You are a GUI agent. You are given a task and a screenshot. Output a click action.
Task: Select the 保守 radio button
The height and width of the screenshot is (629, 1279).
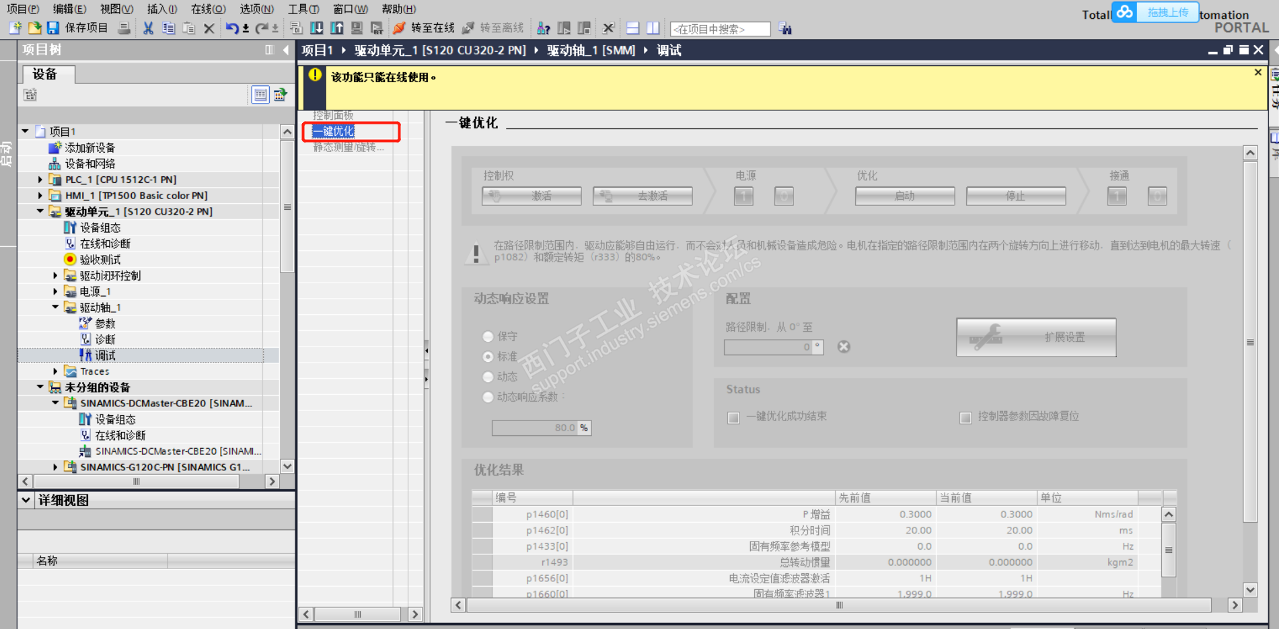pos(488,336)
